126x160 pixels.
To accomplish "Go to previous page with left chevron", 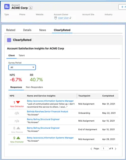I will coord(91,149).
